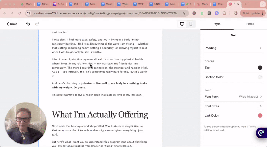Image resolution: width=267 pixels, height=147 pixels.
Task: Open the browser extensions puzzle icon
Action: coord(224,13)
